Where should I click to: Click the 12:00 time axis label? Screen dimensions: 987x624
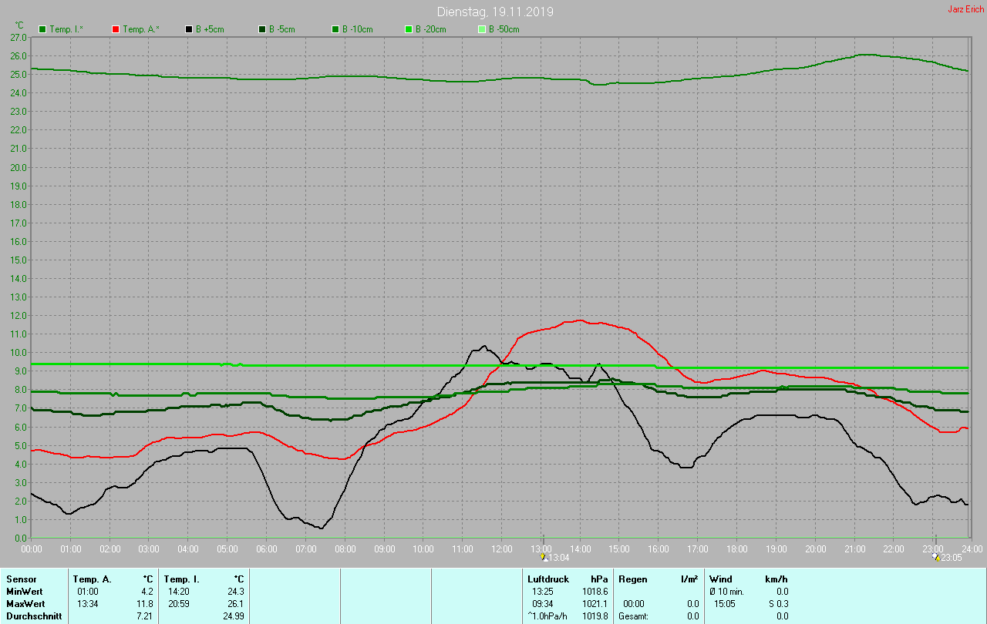tap(502, 549)
